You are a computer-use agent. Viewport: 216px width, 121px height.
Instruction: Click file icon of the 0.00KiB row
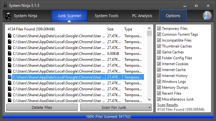10,53
